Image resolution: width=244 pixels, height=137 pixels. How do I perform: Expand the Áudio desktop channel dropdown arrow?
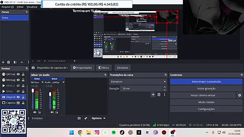[x=64, y=82]
